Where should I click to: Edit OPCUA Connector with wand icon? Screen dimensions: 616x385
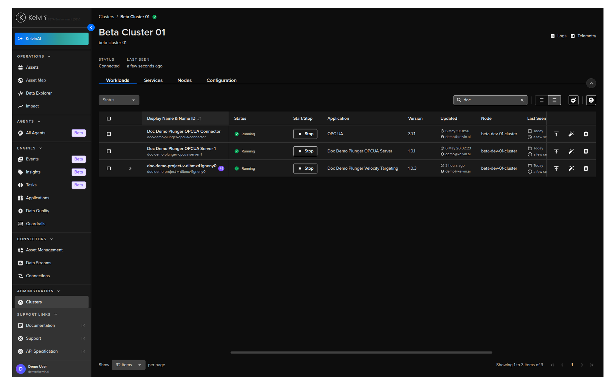click(x=571, y=134)
